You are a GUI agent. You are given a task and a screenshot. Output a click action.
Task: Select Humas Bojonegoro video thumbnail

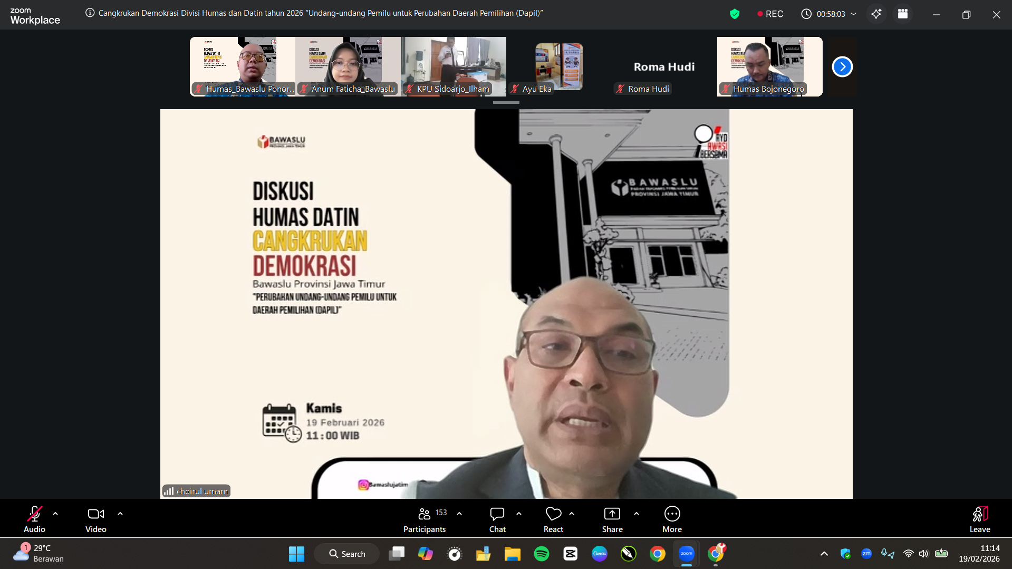[x=770, y=66]
